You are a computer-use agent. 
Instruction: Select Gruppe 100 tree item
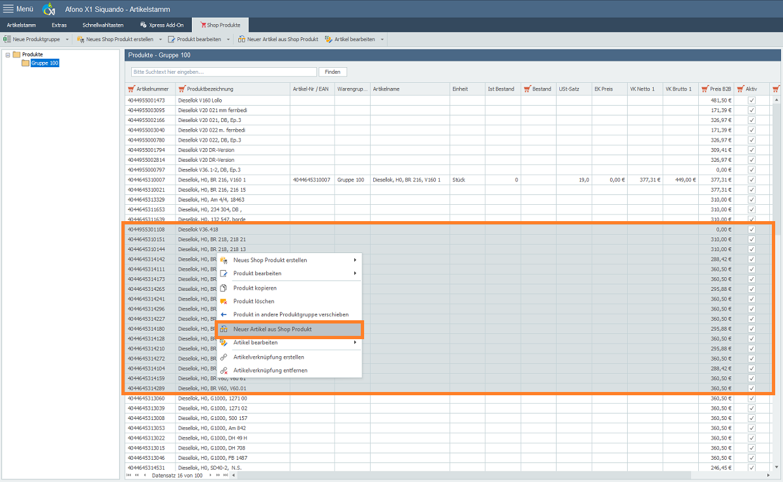point(45,63)
